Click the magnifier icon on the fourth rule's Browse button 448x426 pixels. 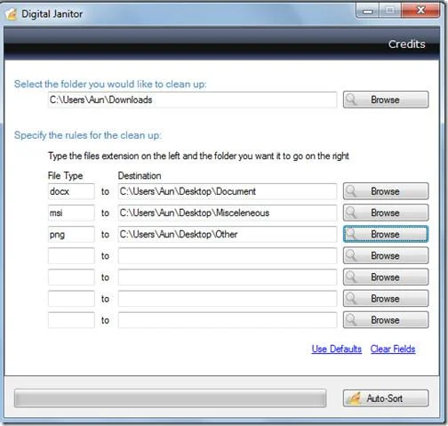coord(351,255)
